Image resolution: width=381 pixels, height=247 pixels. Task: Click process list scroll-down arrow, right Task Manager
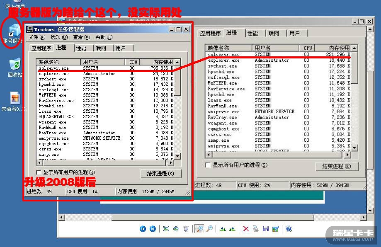[x=354, y=148]
